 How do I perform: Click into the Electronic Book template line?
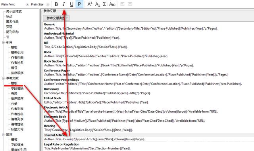[x=125, y=121]
